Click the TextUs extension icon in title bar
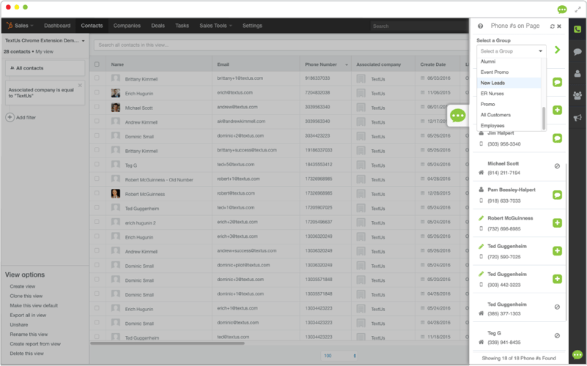Image resolution: width=587 pixels, height=366 pixels. (x=562, y=10)
